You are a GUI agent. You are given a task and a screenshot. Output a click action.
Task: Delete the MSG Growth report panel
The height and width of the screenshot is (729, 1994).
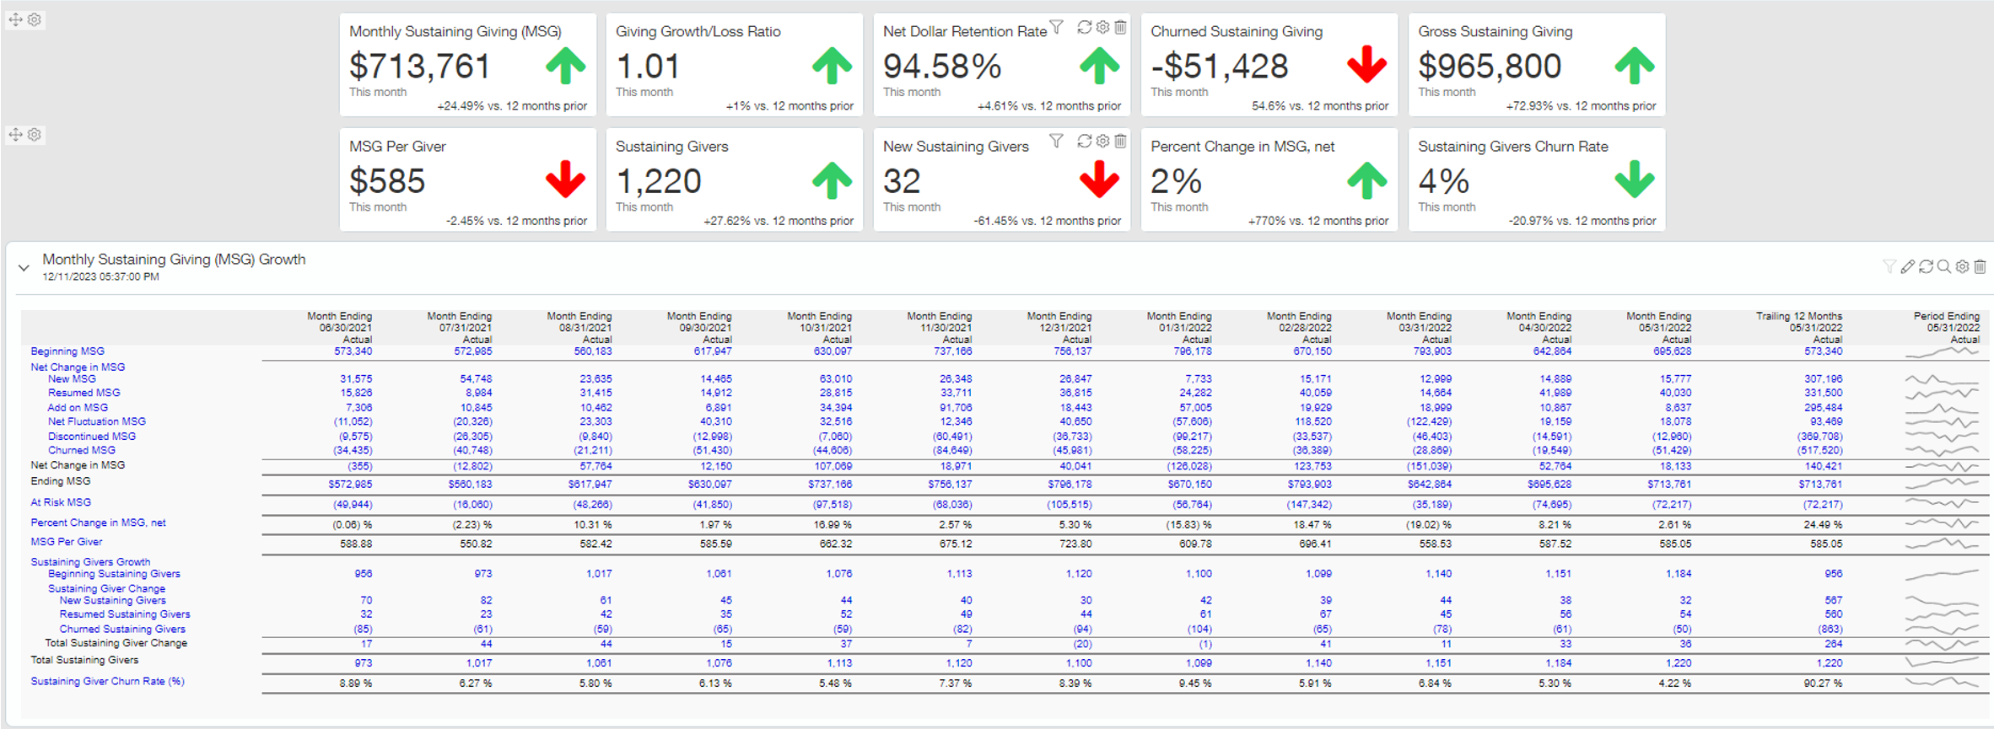click(1980, 267)
